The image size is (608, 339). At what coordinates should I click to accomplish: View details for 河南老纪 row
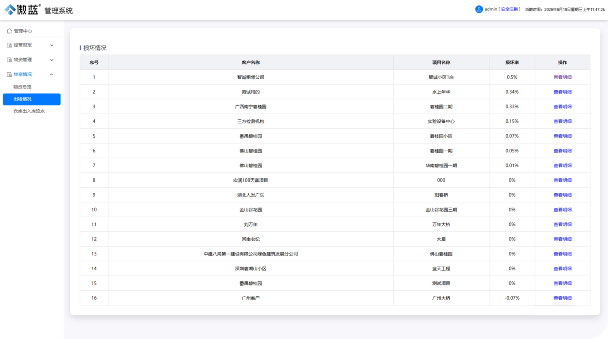[x=562, y=239]
